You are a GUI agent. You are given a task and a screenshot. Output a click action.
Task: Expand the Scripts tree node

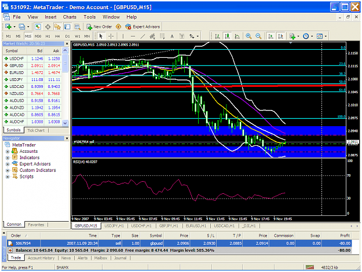click(8, 177)
